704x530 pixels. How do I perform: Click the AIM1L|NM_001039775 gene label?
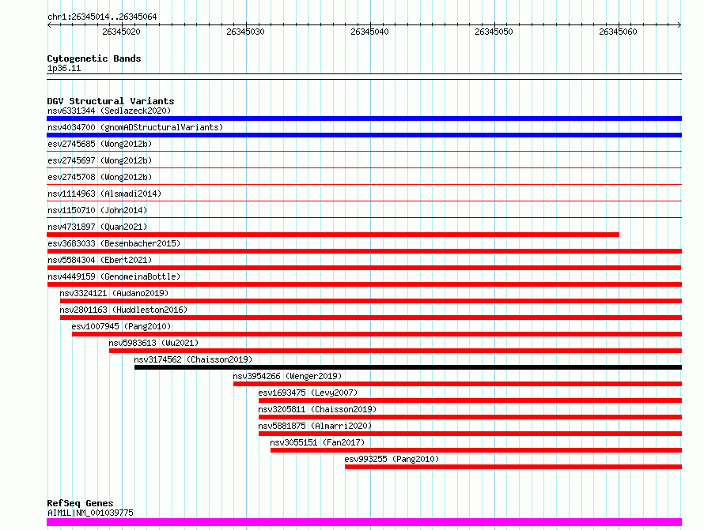(90, 513)
